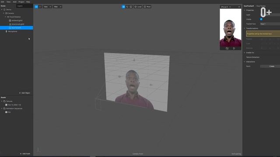The width and height of the screenshot is (280, 157).
Task: Collapse the Camera tree node
Action: coord(3,13)
